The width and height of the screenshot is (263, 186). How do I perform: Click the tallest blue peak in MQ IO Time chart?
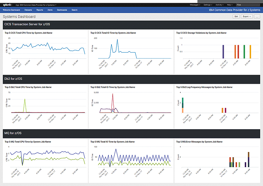(116, 150)
